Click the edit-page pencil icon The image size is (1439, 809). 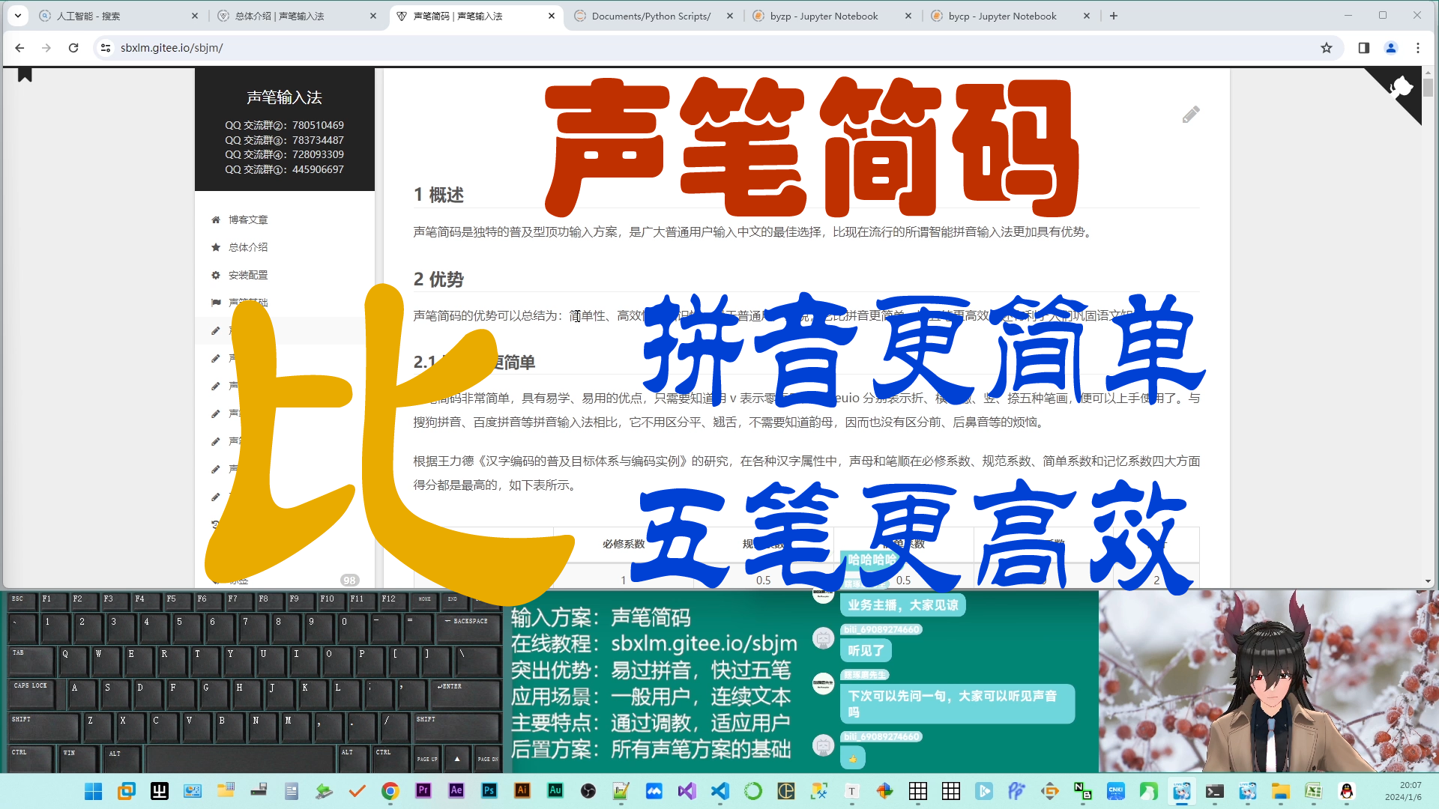1191,115
